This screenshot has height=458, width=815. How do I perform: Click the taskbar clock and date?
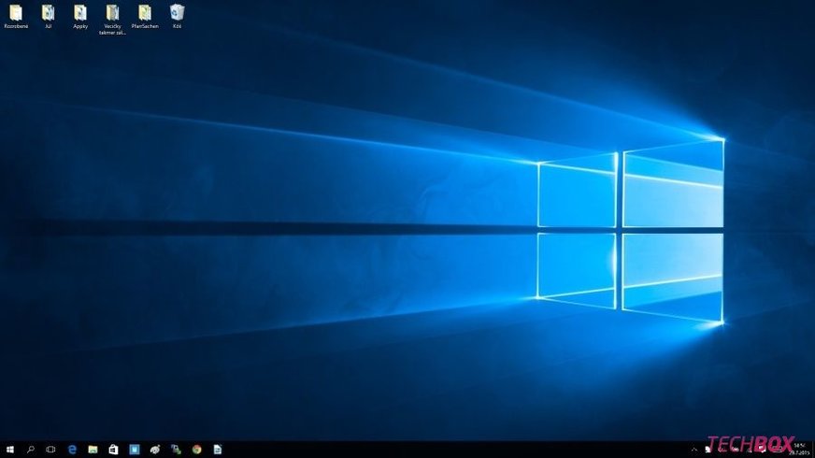tap(799, 449)
